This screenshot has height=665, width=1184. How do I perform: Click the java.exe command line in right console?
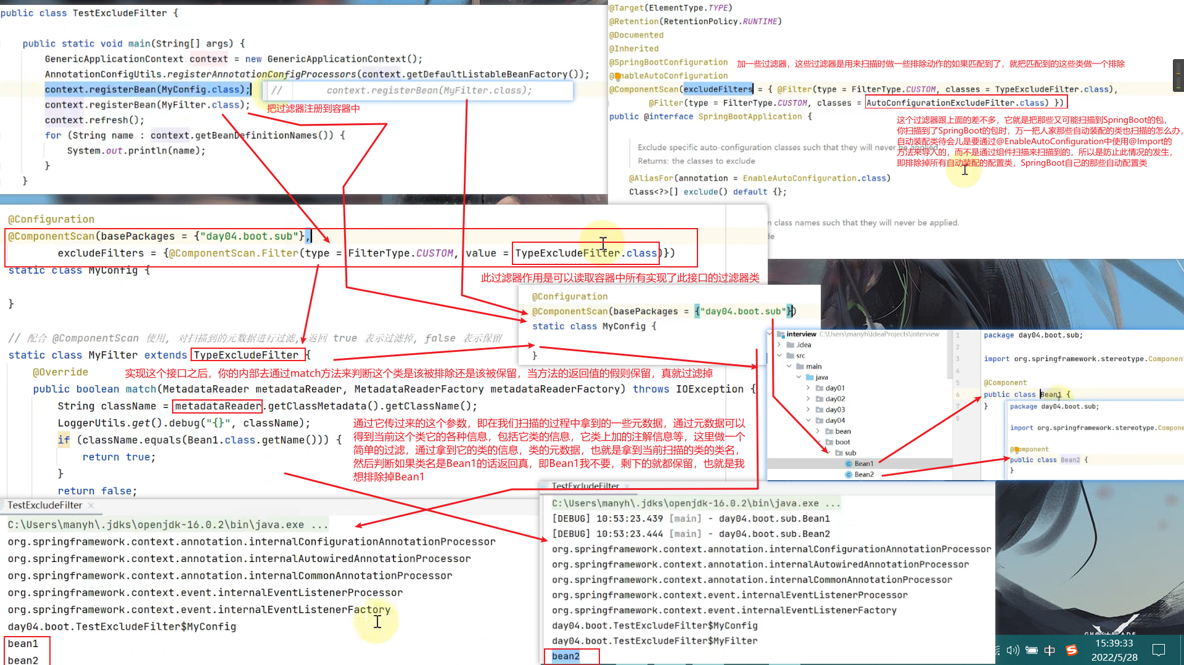[x=696, y=504]
